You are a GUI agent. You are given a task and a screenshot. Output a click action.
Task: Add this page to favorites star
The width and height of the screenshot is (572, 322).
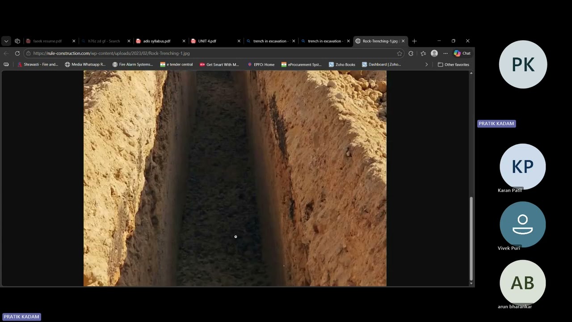pyautogui.click(x=400, y=53)
